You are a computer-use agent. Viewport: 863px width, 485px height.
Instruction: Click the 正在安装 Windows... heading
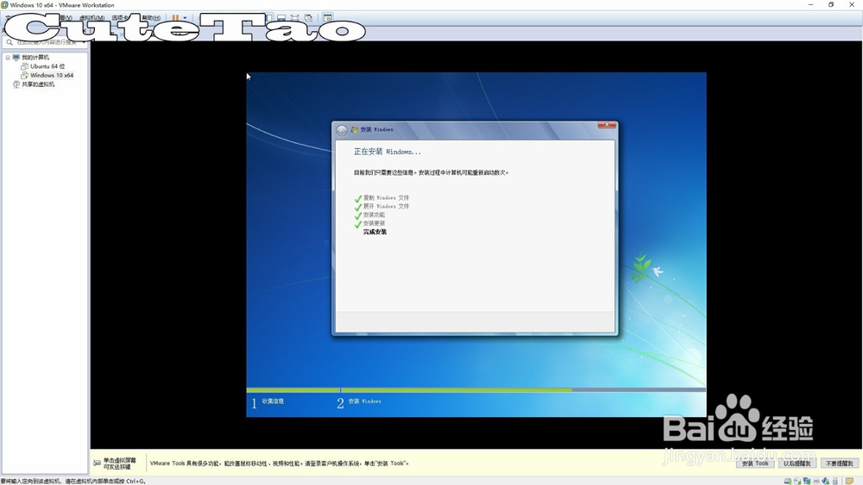pos(387,152)
